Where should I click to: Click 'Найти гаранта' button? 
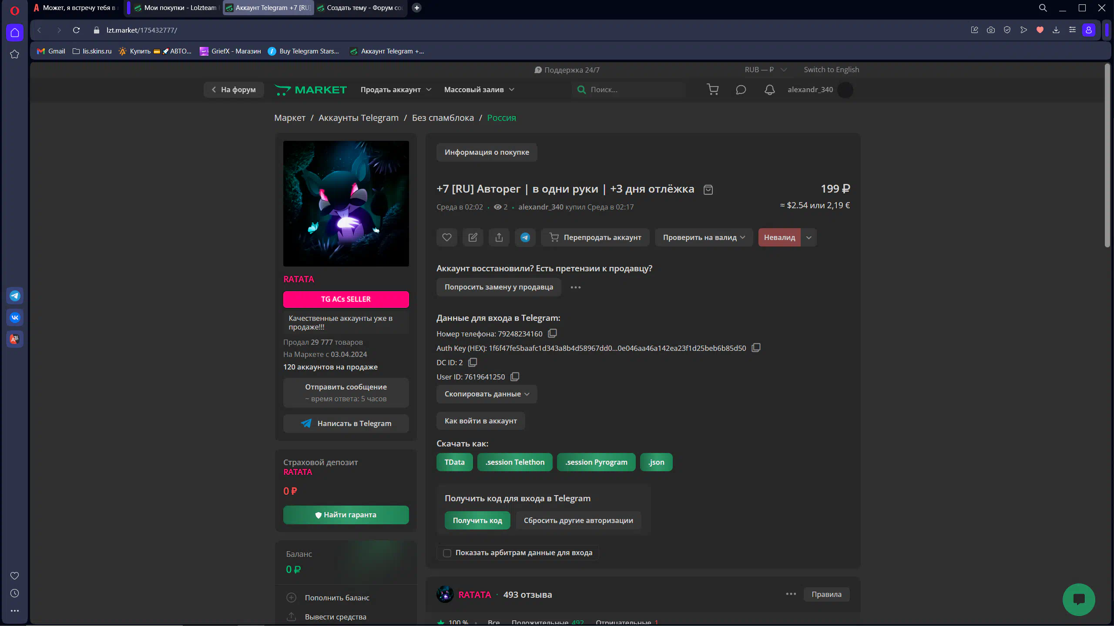[x=346, y=515]
